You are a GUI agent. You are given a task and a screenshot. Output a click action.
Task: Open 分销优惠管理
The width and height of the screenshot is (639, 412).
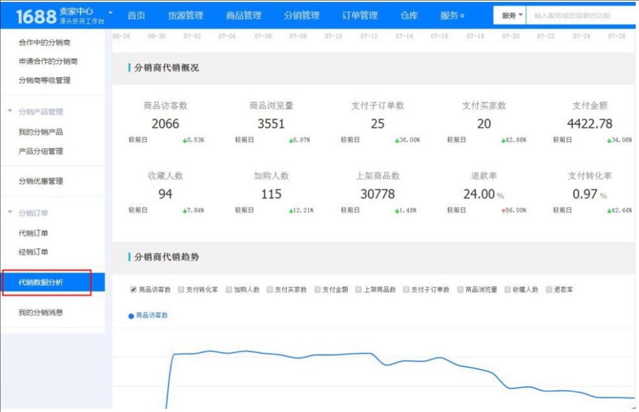pos(41,181)
